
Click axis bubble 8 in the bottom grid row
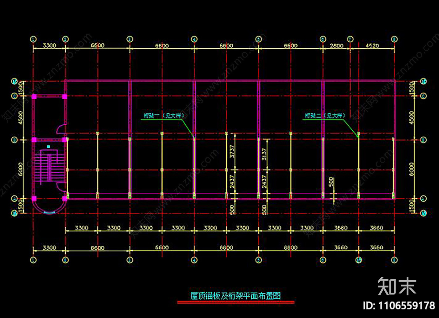click(394, 260)
